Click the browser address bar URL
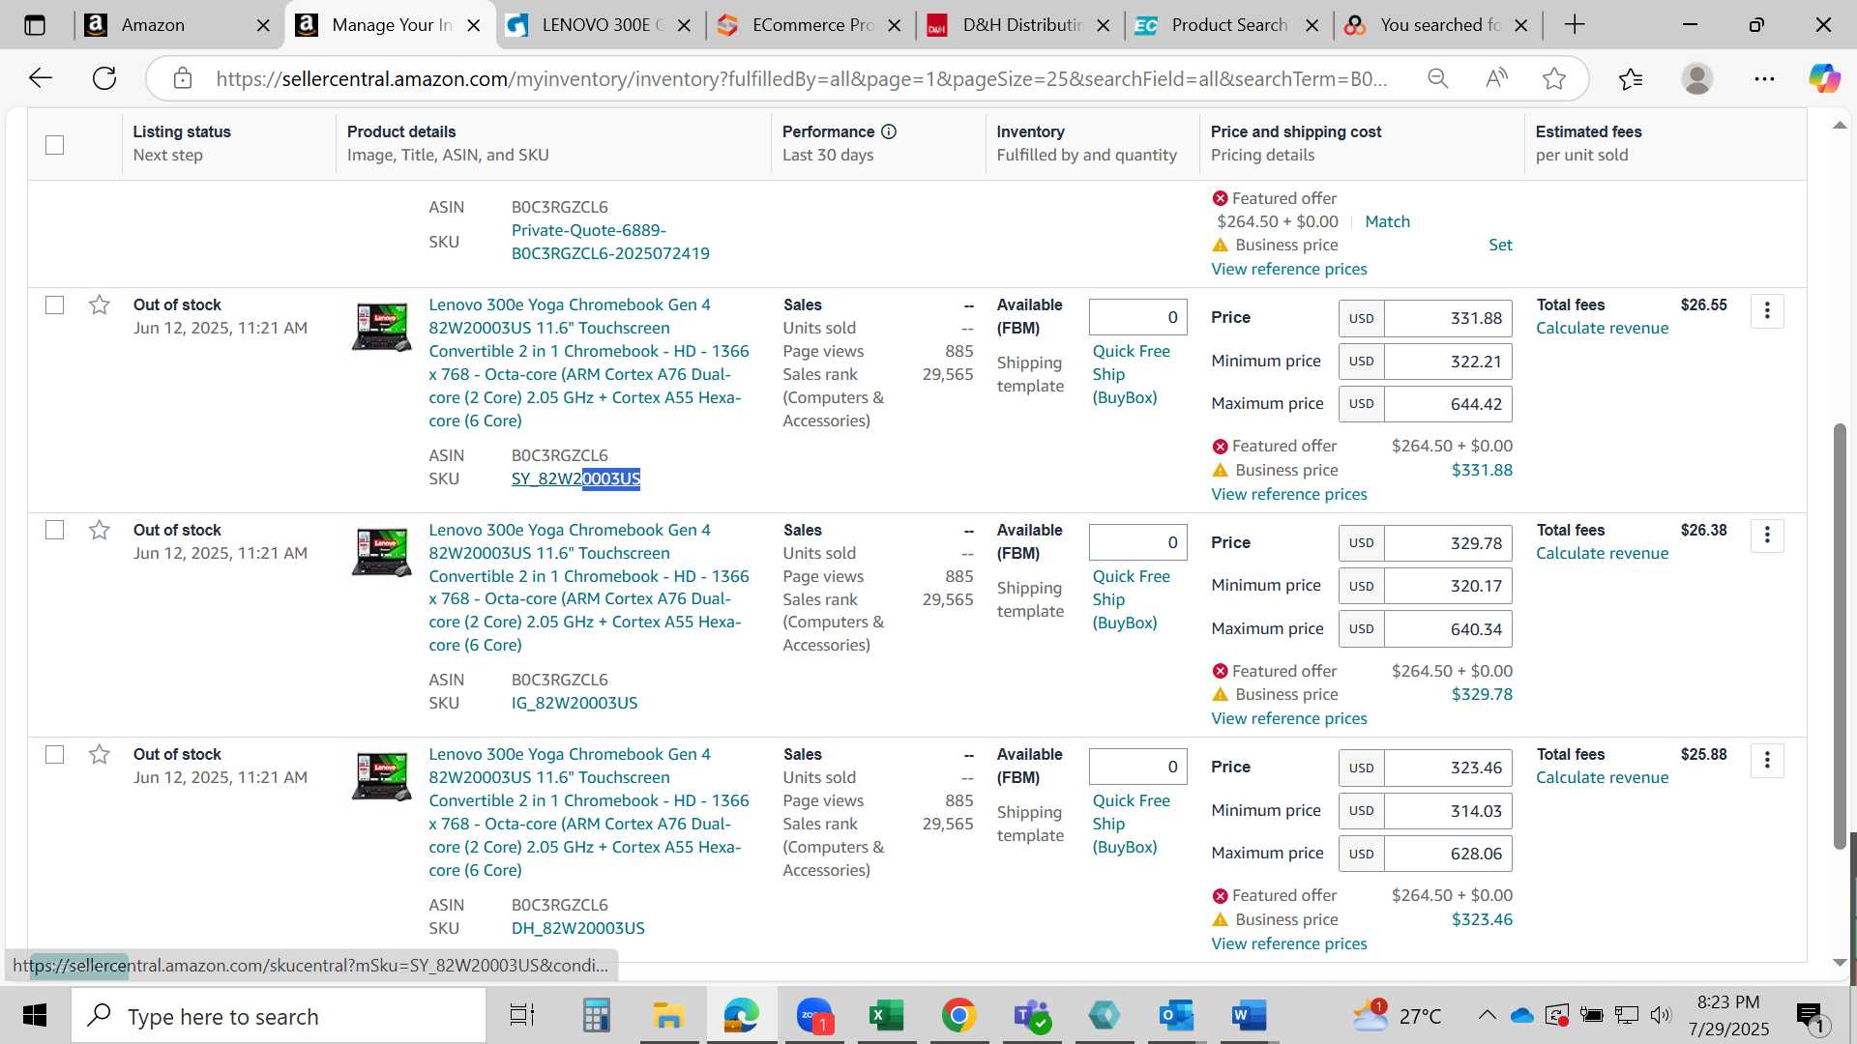The image size is (1857, 1044). coord(802,79)
